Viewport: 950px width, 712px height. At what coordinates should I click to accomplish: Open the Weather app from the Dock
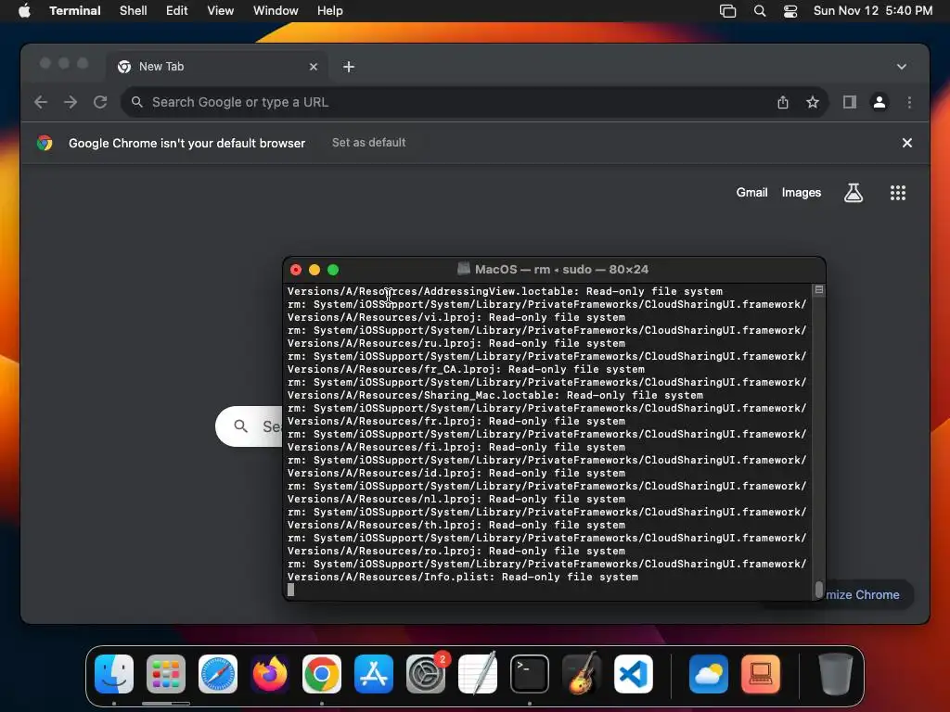point(709,674)
